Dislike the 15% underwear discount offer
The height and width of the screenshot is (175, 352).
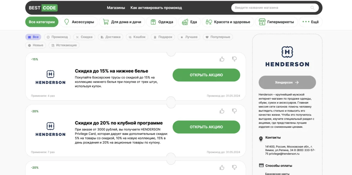234,59
